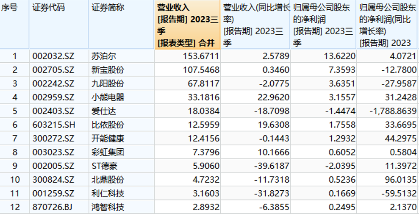
Task: Select stock code 002705.SZ
Action: (53, 70)
